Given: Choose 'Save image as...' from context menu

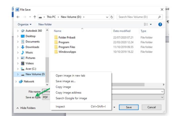Looking at the screenshot, I should 65,81.
